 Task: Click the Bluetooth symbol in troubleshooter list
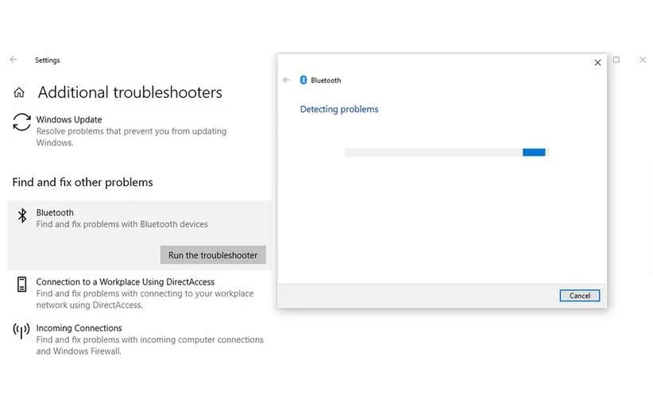pyautogui.click(x=22, y=215)
